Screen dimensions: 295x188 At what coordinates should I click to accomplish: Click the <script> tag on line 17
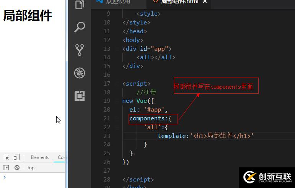(x=136, y=84)
